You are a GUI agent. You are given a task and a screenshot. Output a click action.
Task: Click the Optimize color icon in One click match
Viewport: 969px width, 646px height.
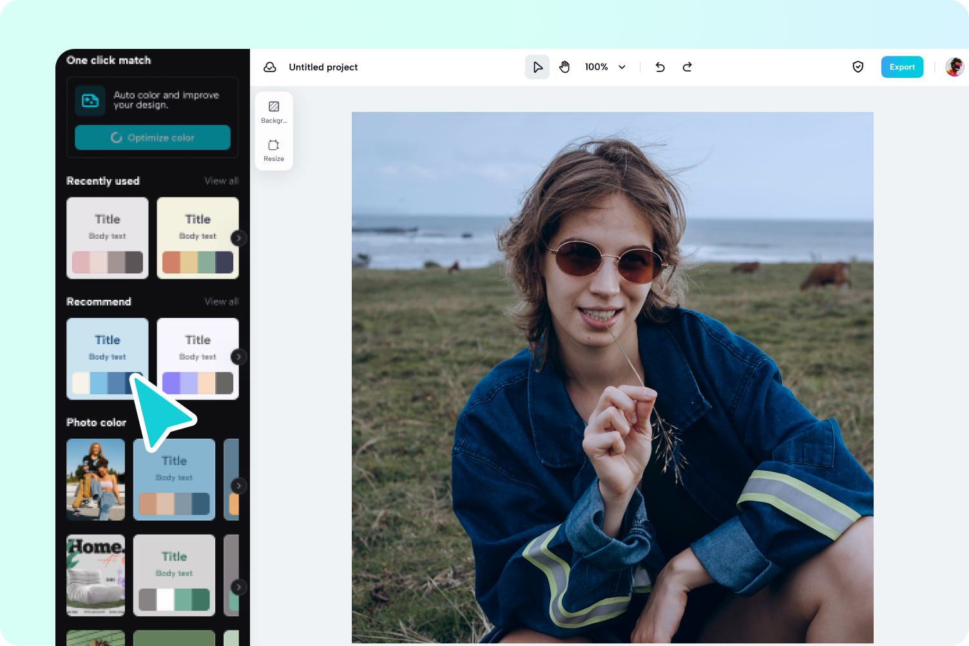coord(117,137)
